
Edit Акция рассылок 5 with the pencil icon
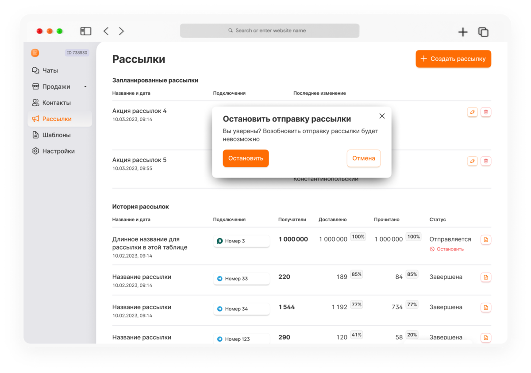tap(472, 161)
